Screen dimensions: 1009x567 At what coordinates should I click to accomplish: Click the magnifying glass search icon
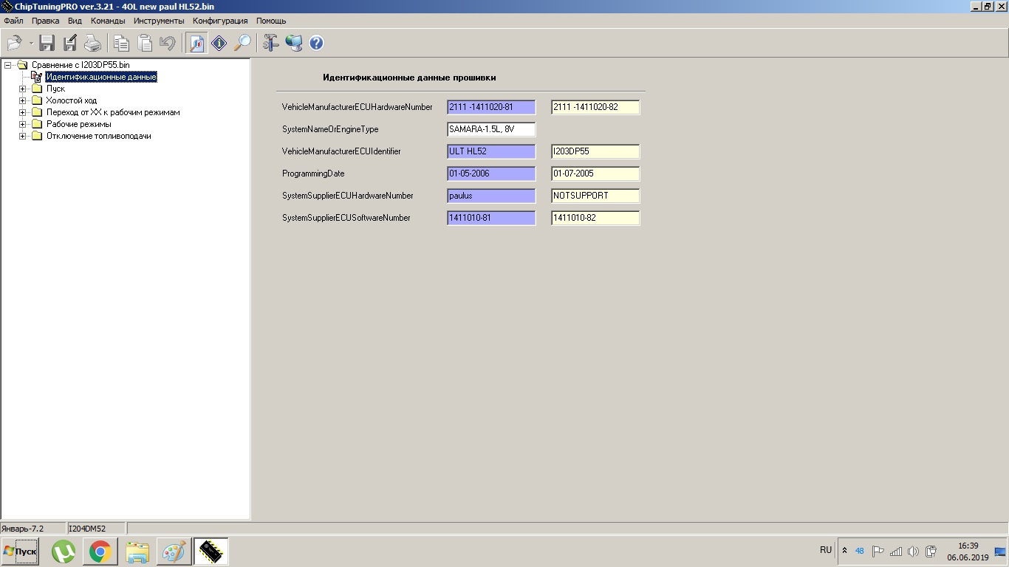[x=242, y=43]
